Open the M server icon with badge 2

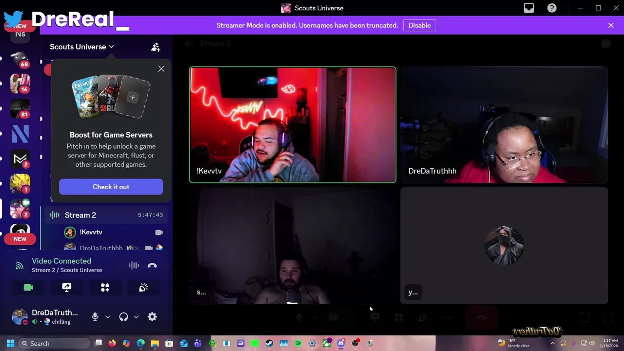20,159
